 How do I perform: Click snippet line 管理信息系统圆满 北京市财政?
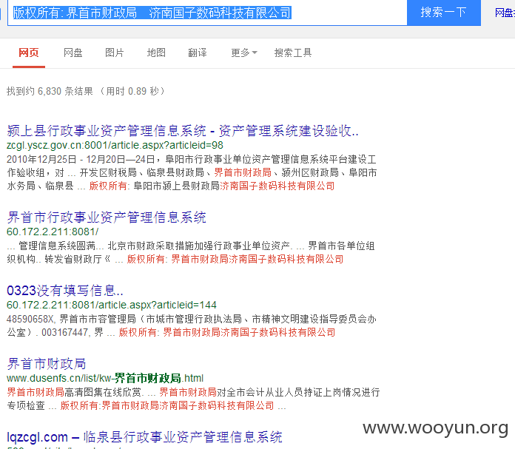click(191, 246)
